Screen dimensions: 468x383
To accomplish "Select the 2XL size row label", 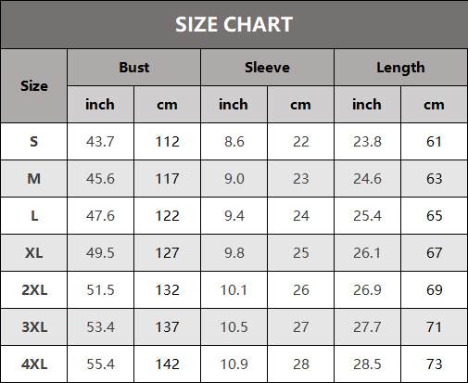I will pos(34,290).
